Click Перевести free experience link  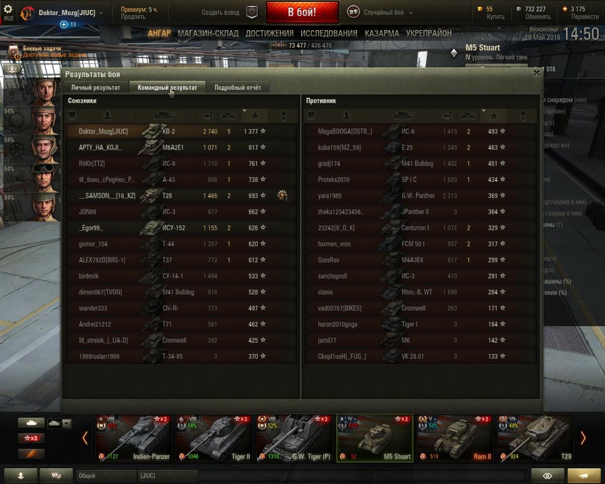[585, 17]
